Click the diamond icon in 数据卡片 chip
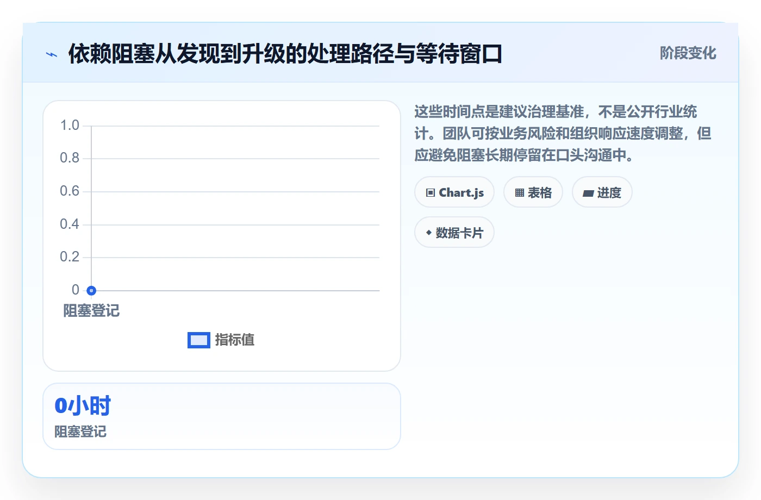This screenshot has height=500, width=761. (429, 233)
